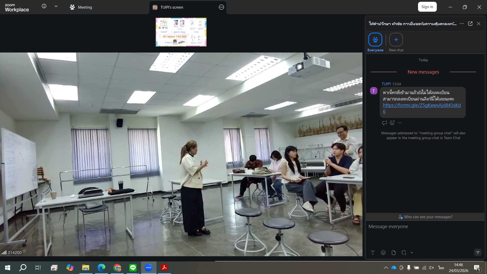Toggle text formatting in the chat composer
Image resolution: width=487 pixels, height=274 pixels.
pyautogui.click(x=373, y=253)
